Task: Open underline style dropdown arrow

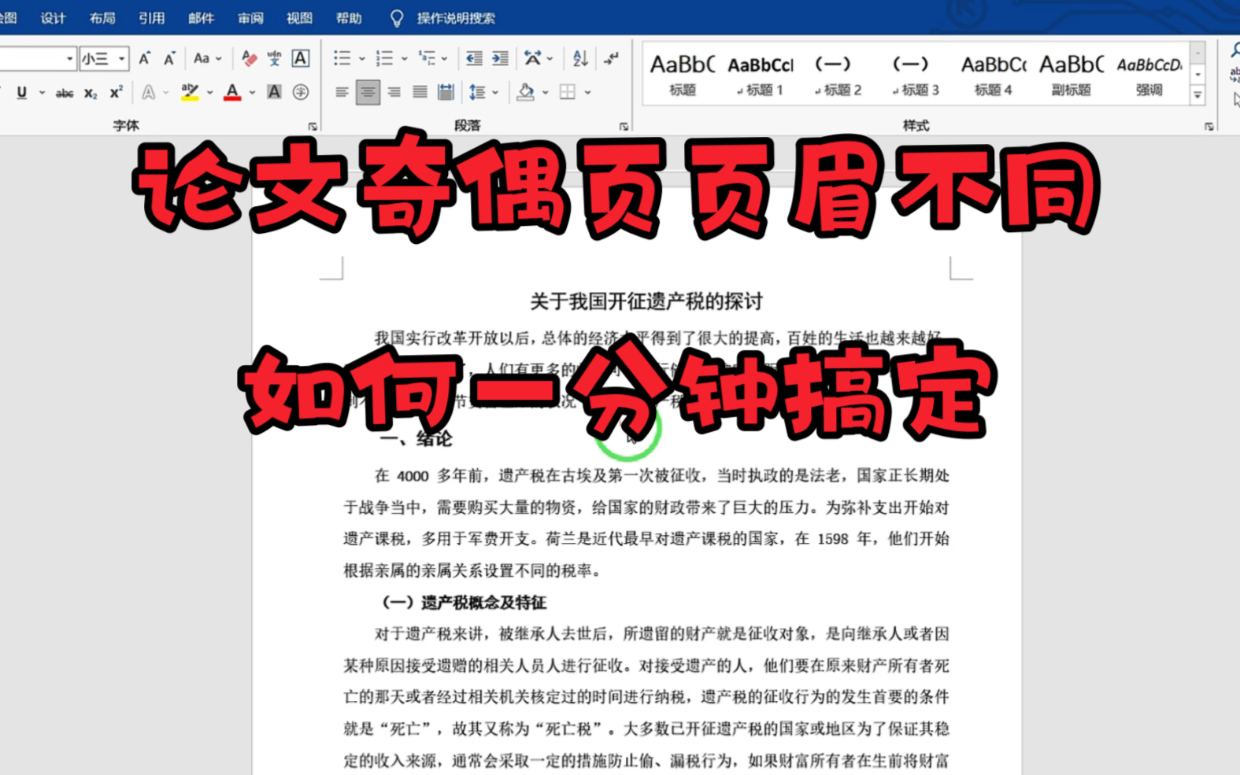Action: [x=42, y=93]
